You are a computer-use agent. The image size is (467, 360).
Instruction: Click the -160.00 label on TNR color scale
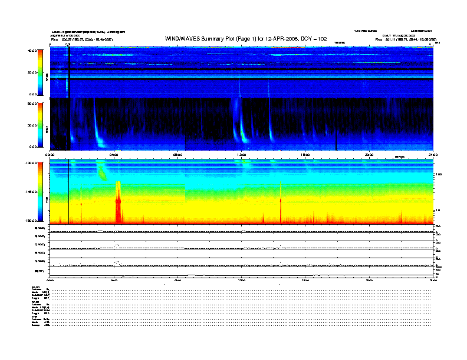[31, 221]
